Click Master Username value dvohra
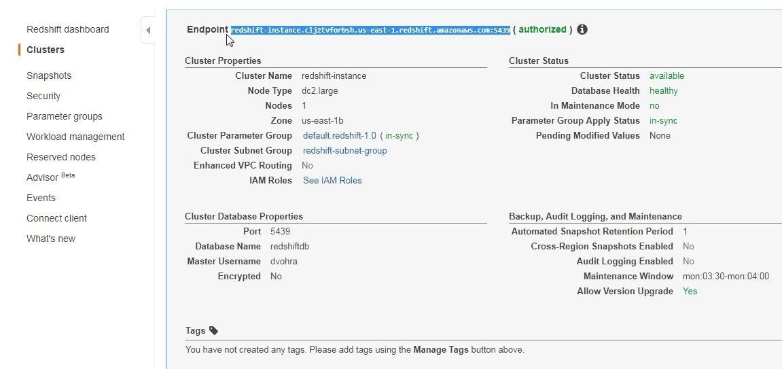Screen dimensions: 782x369 click(x=284, y=262)
